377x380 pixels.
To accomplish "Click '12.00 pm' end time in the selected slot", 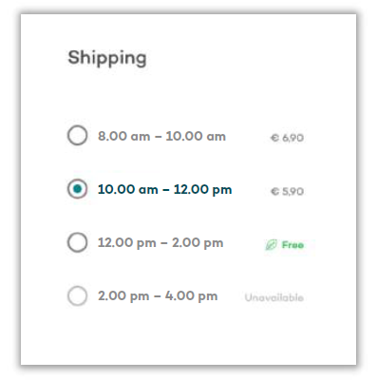I will pos(202,190).
